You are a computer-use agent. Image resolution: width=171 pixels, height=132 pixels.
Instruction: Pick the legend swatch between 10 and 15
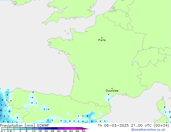tap(36, 128)
